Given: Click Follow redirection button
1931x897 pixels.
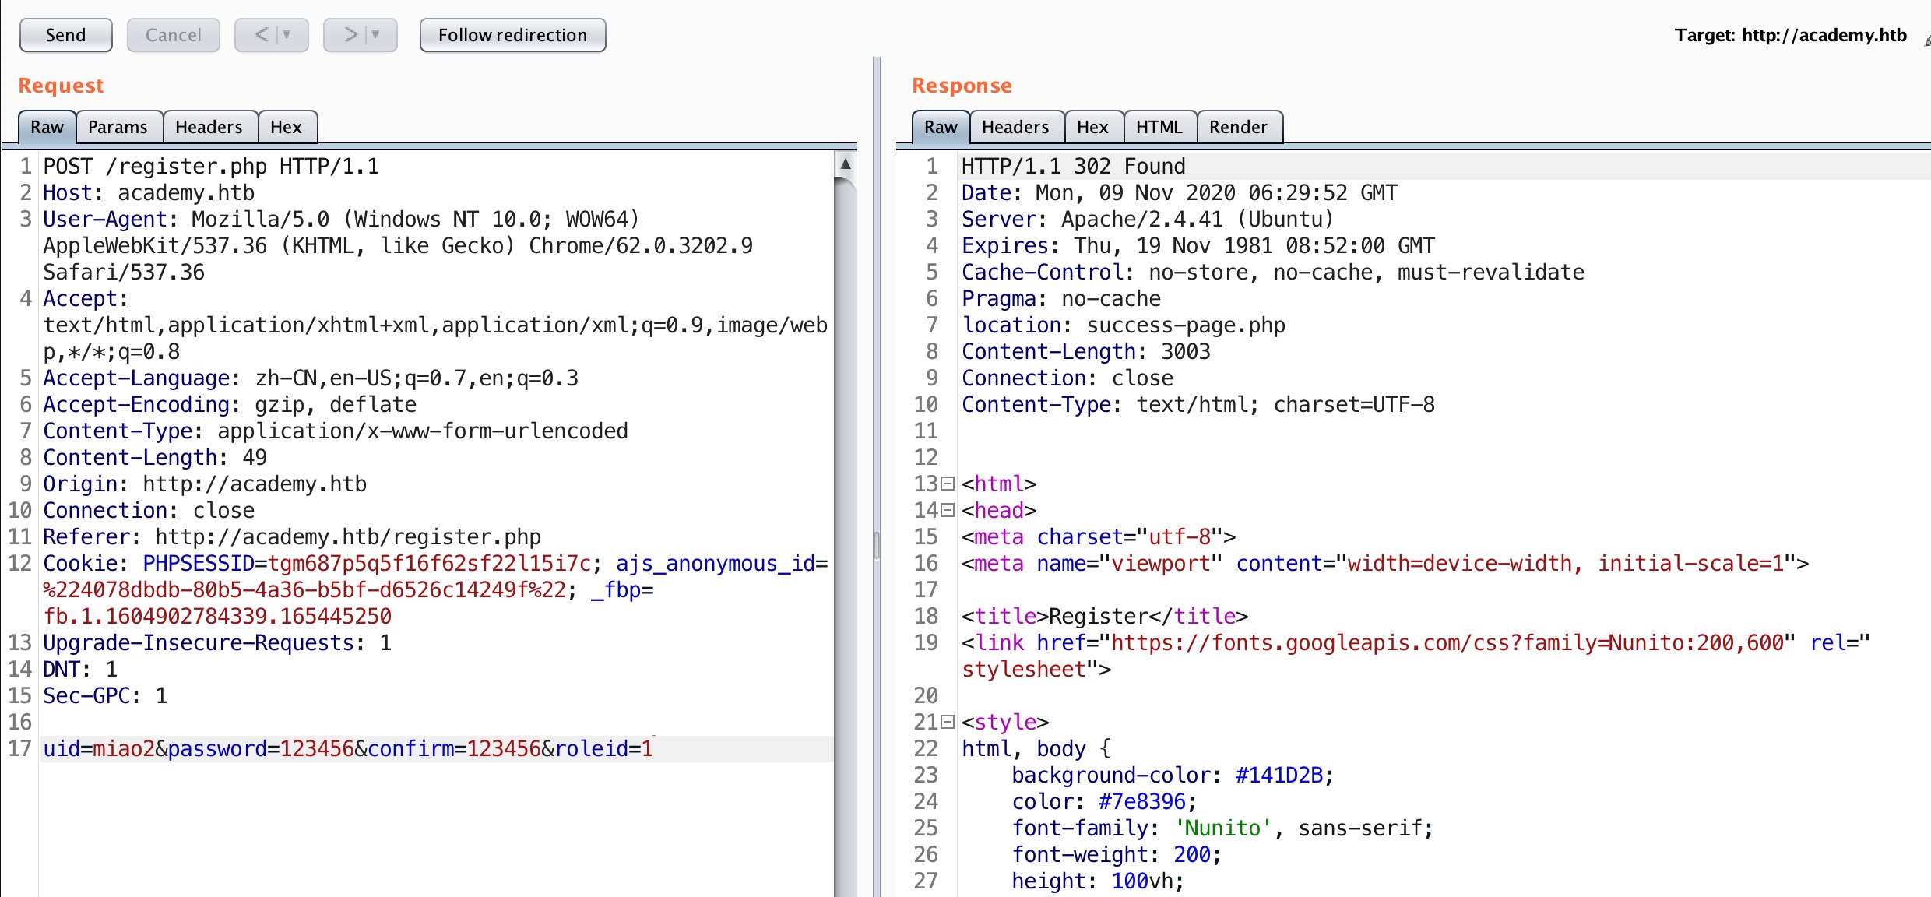Looking at the screenshot, I should pos(512,35).
